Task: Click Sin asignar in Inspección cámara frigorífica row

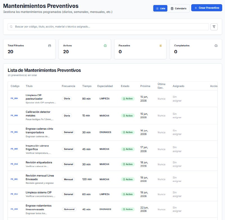Action: click(x=177, y=149)
